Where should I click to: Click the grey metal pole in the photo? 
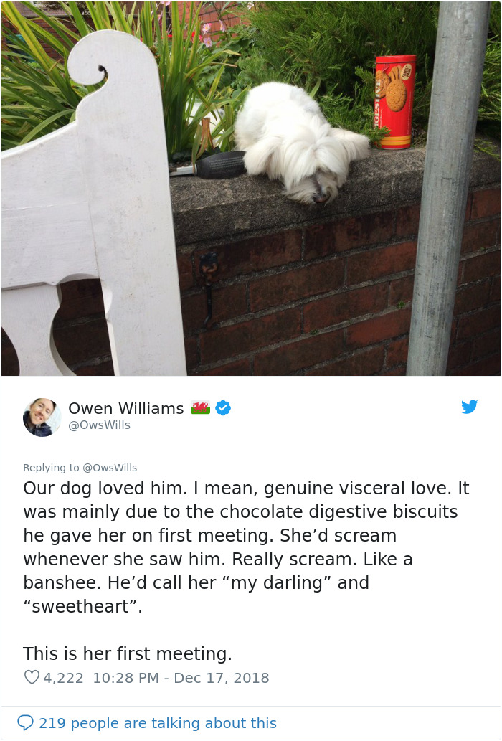click(447, 188)
